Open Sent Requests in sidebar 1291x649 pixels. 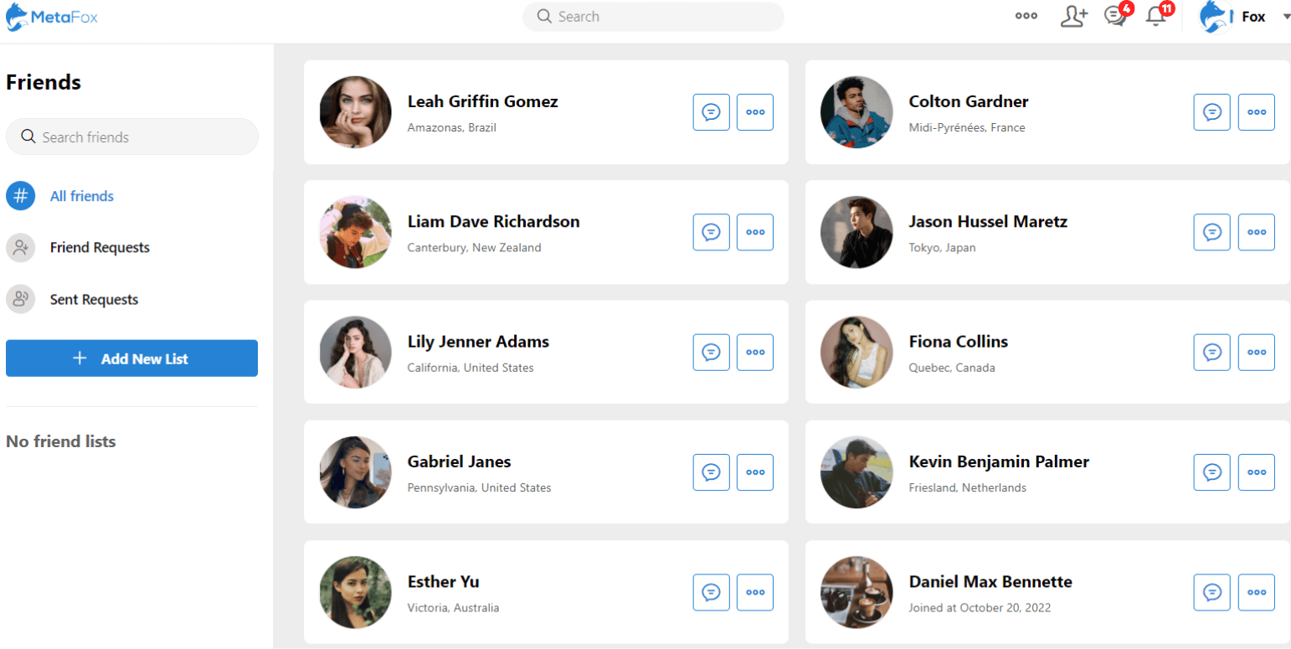(x=94, y=300)
